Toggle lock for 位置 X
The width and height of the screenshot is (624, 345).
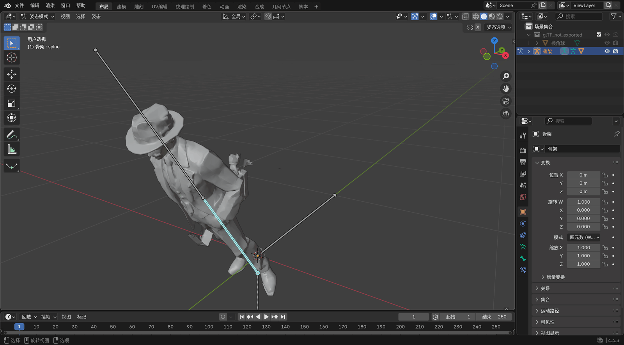[604, 175]
